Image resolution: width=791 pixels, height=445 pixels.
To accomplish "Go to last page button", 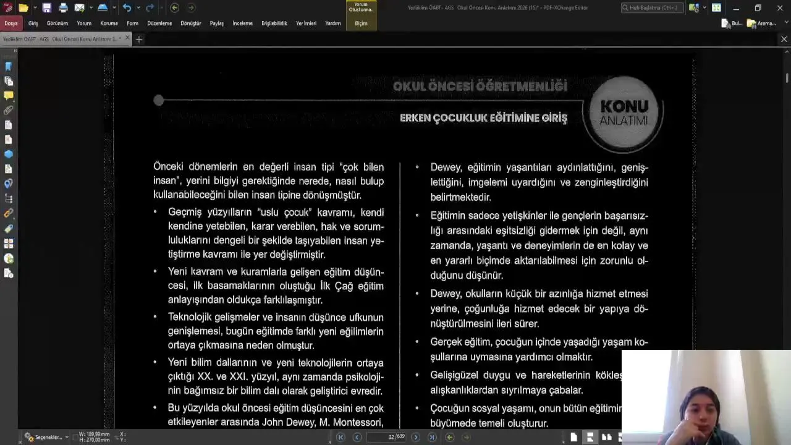I will [x=432, y=437].
